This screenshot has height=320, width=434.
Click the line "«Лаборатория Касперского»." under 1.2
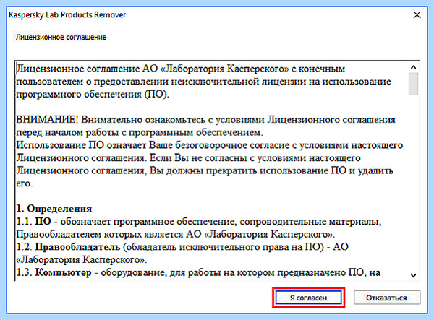82,260
